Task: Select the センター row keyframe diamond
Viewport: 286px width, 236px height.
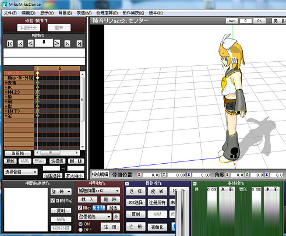Action: 37,73
